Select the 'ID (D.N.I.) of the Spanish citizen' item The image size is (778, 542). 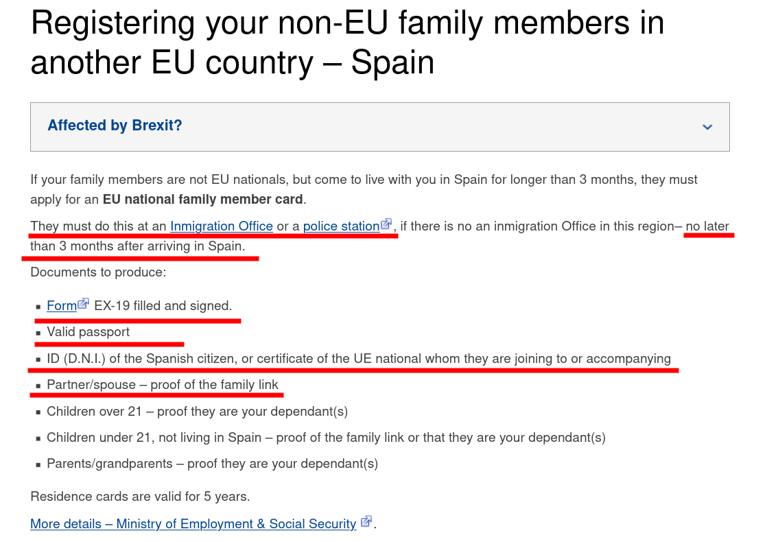pos(359,359)
